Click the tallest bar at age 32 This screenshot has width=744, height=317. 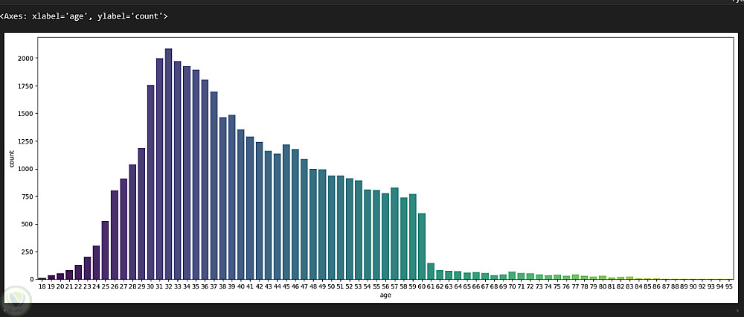click(168, 164)
